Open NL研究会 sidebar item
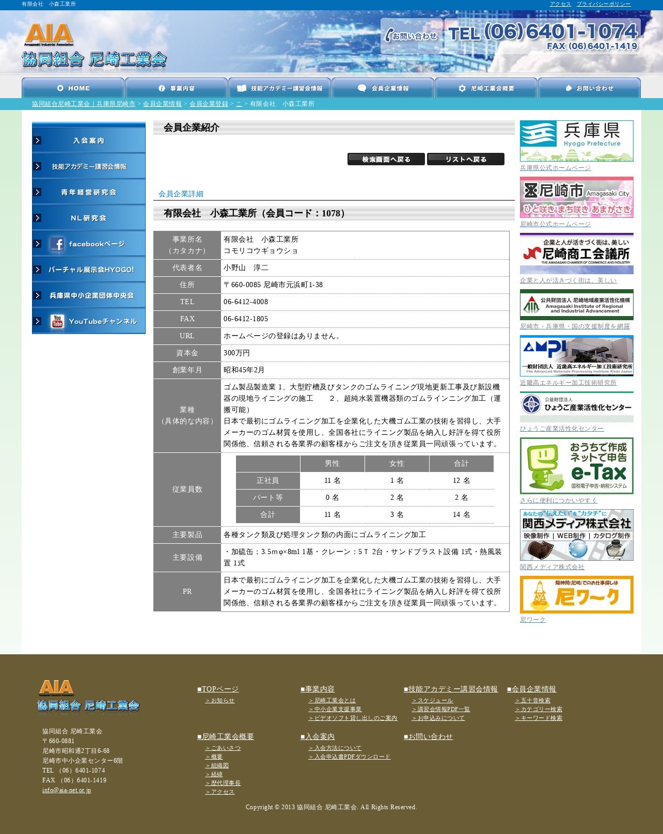Viewport: 663px width, 834px height. 89,218
